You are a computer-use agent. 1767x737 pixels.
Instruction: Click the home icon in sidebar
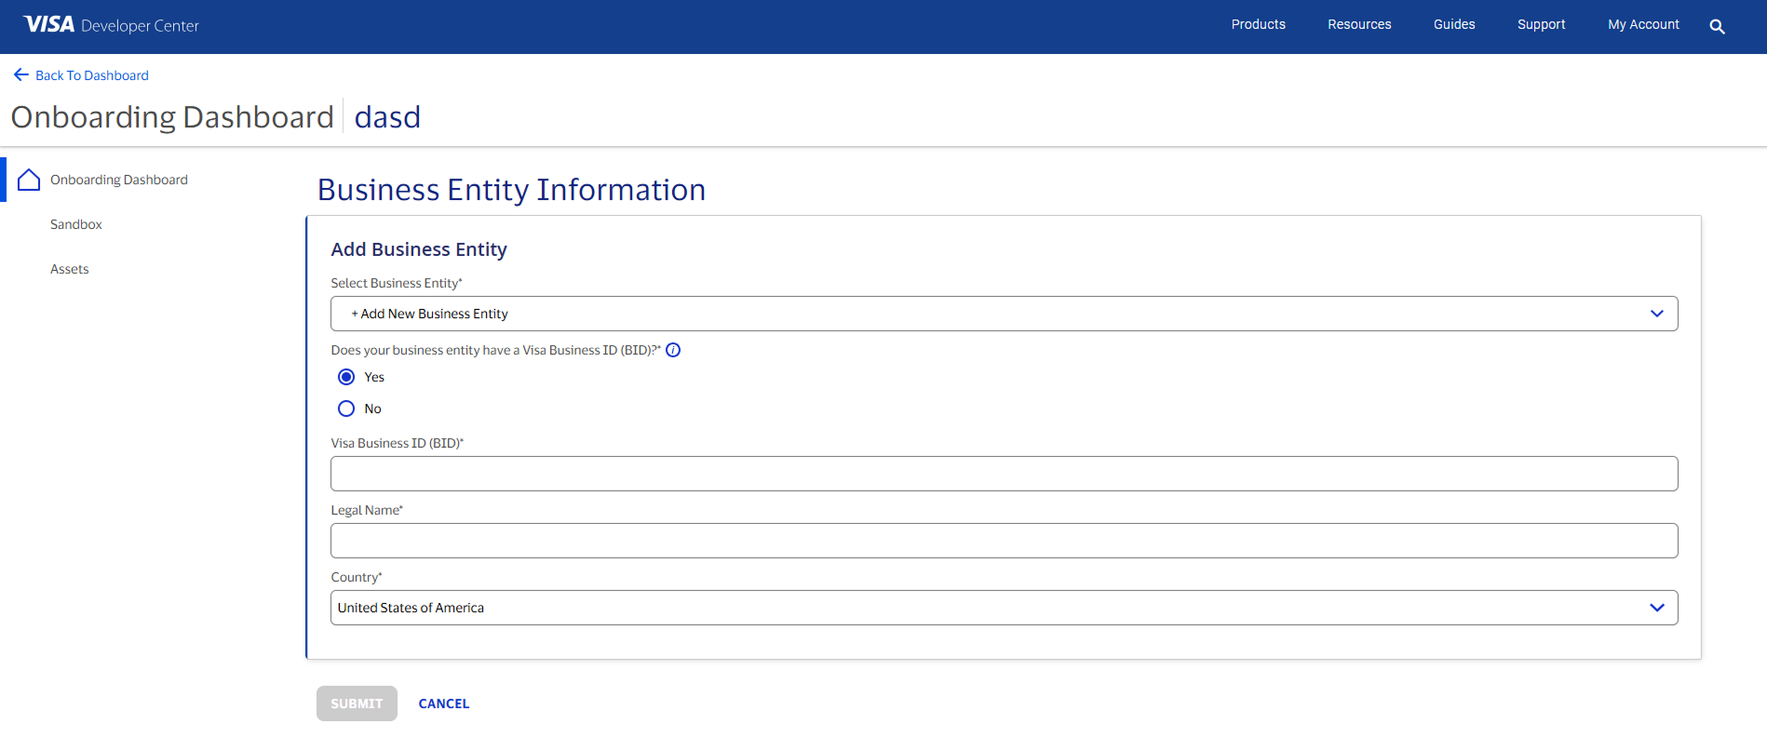(29, 180)
